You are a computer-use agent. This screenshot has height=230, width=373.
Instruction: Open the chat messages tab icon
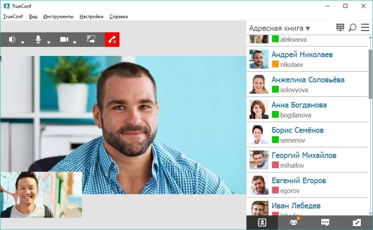[325, 223]
